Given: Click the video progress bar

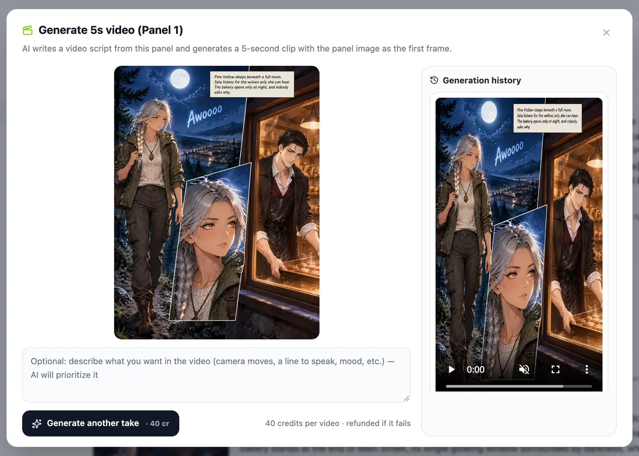Looking at the screenshot, I should click(519, 386).
